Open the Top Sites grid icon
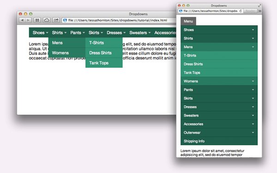 [37, 20]
